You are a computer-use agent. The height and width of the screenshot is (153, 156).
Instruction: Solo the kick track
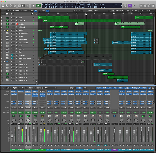[x=14, y=52]
